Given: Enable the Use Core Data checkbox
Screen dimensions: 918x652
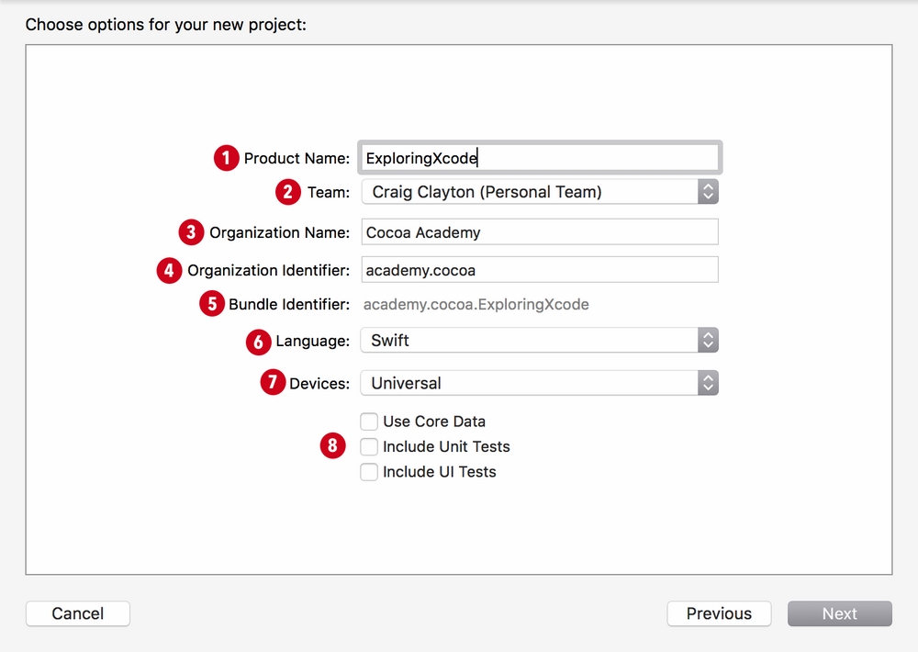Looking at the screenshot, I should 369,422.
